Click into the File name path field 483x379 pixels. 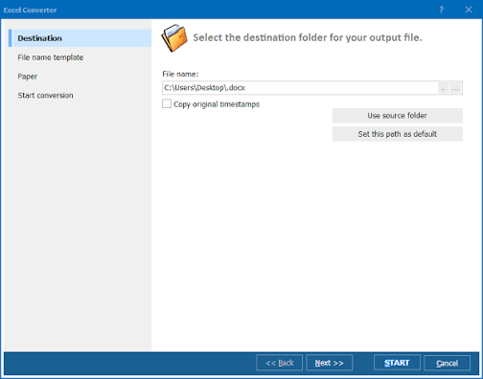pos(300,88)
